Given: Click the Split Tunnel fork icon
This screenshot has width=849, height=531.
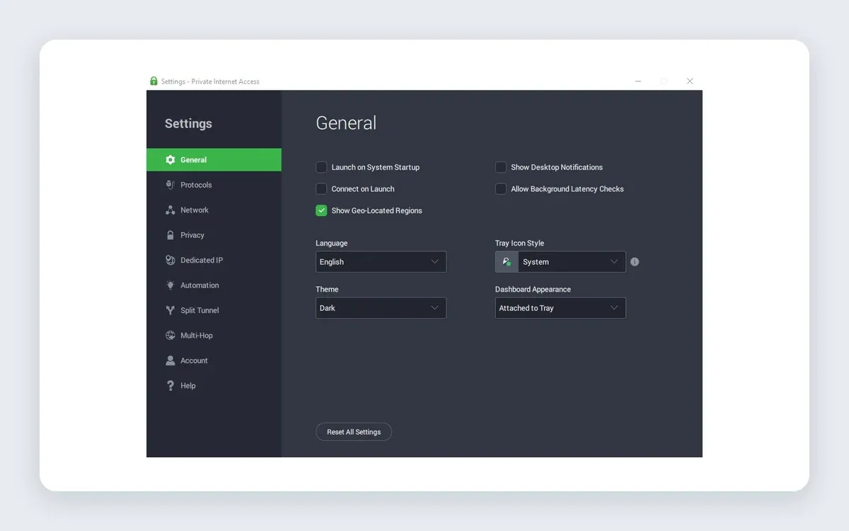Looking at the screenshot, I should pyautogui.click(x=170, y=311).
